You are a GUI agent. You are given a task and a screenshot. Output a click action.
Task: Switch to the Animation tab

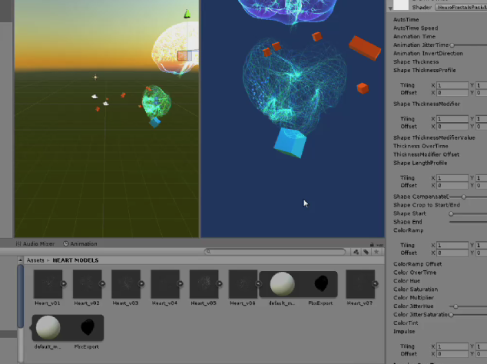pos(83,243)
